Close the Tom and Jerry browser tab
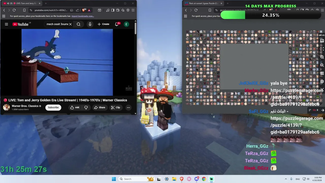The height and width of the screenshot is (183, 325). [39, 3]
